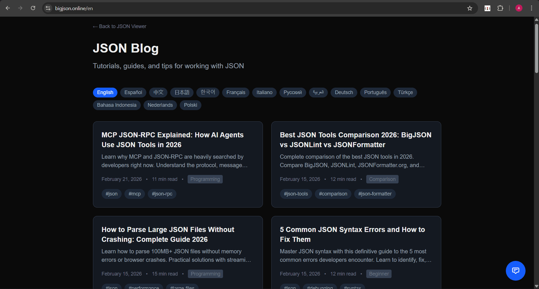
Task: Click the Comparison category badge
Action: (382, 179)
